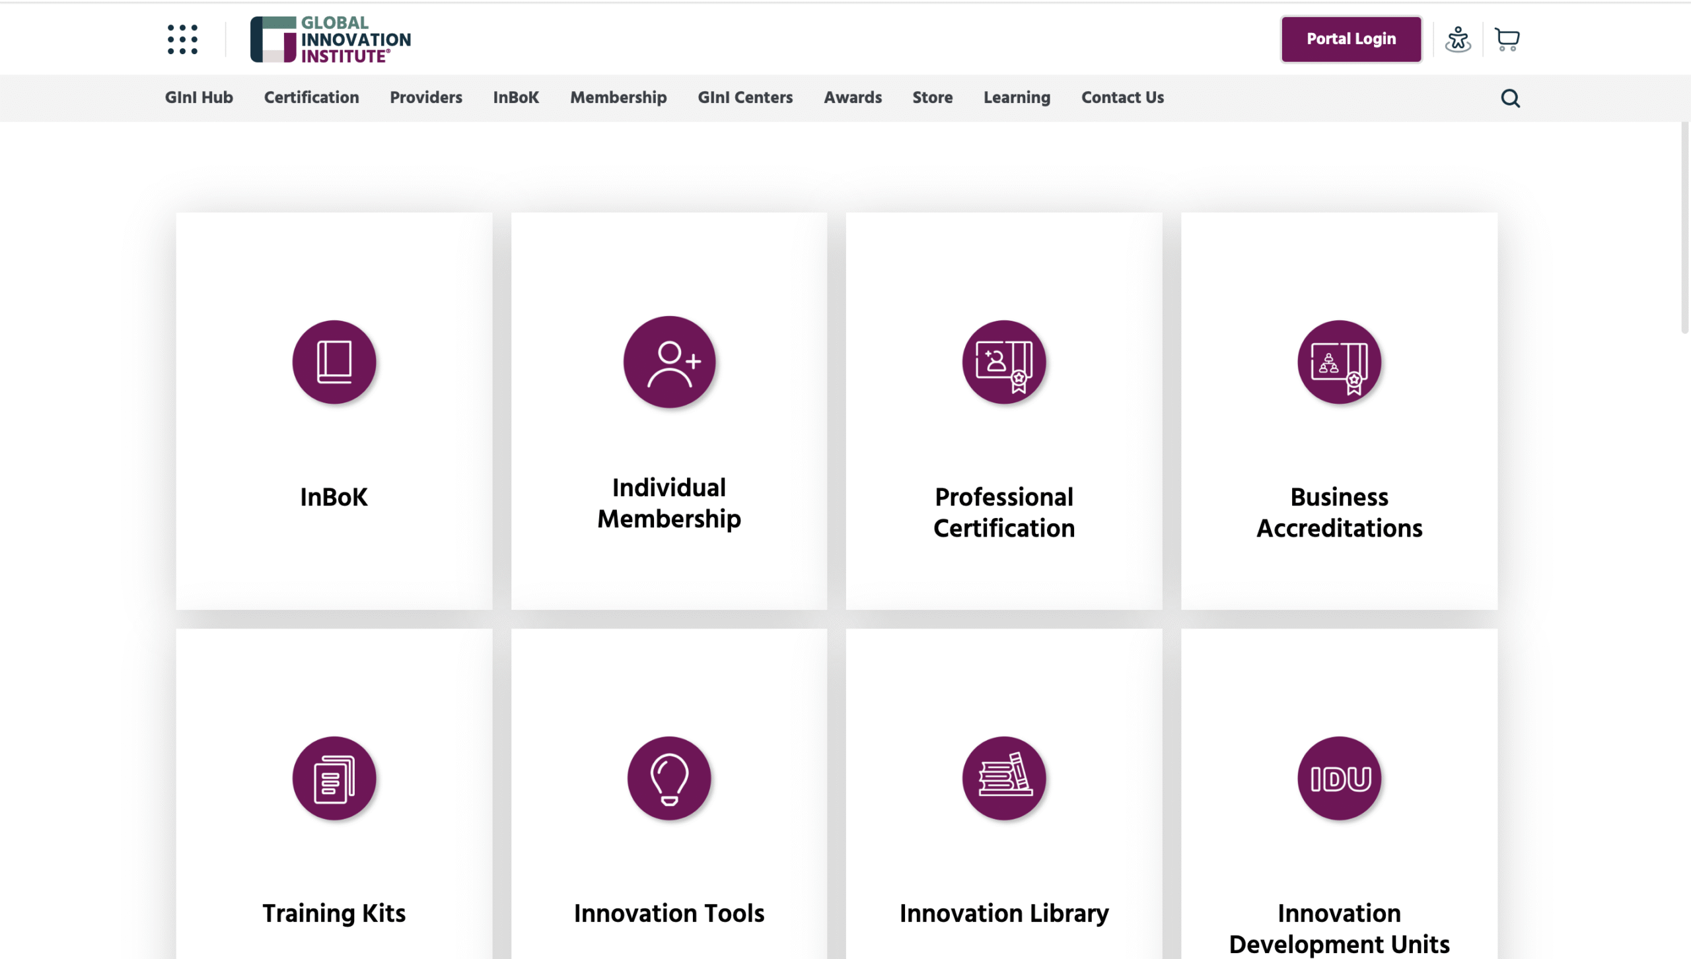Click the search magnifier icon

coord(1510,98)
